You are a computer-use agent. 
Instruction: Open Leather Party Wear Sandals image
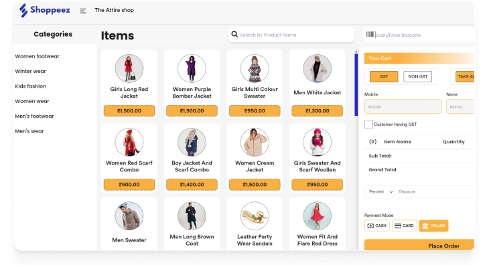click(255, 215)
